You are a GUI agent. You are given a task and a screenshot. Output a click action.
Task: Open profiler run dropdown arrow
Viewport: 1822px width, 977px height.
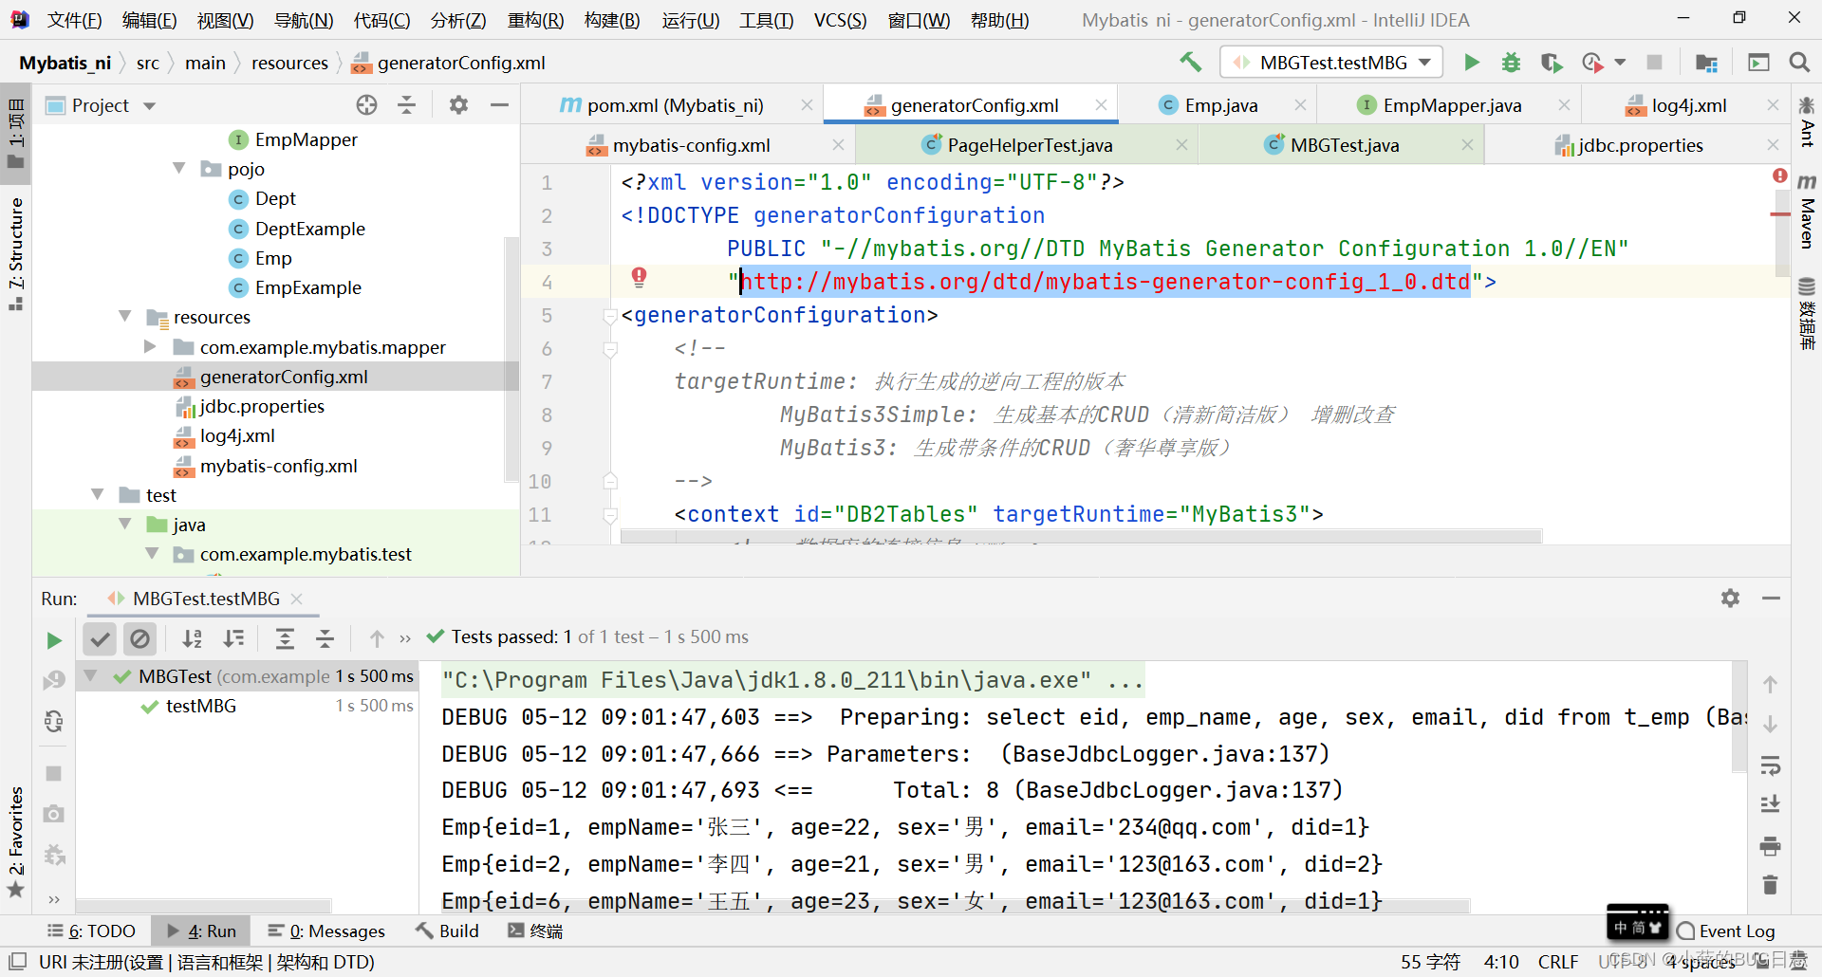pyautogui.click(x=1620, y=63)
